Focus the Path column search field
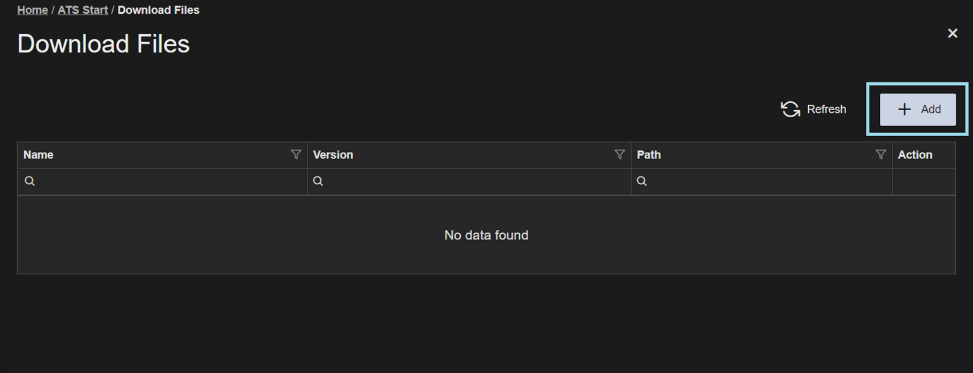Image resolution: width=973 pixels, height=373 pixels. (761, 182)
